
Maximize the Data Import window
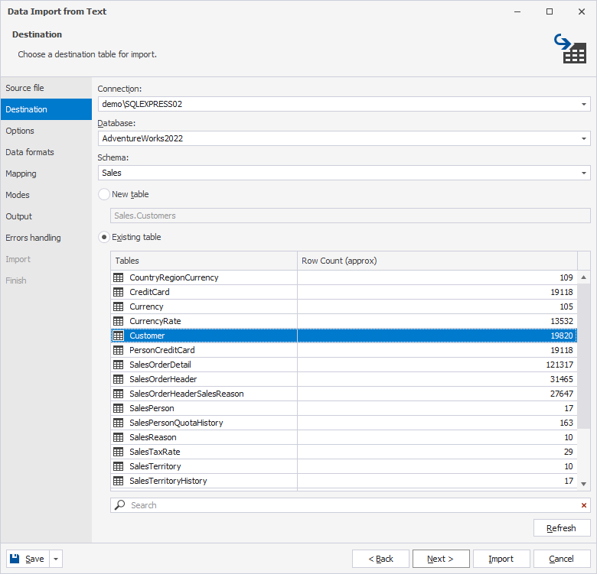tap(550, 11)
